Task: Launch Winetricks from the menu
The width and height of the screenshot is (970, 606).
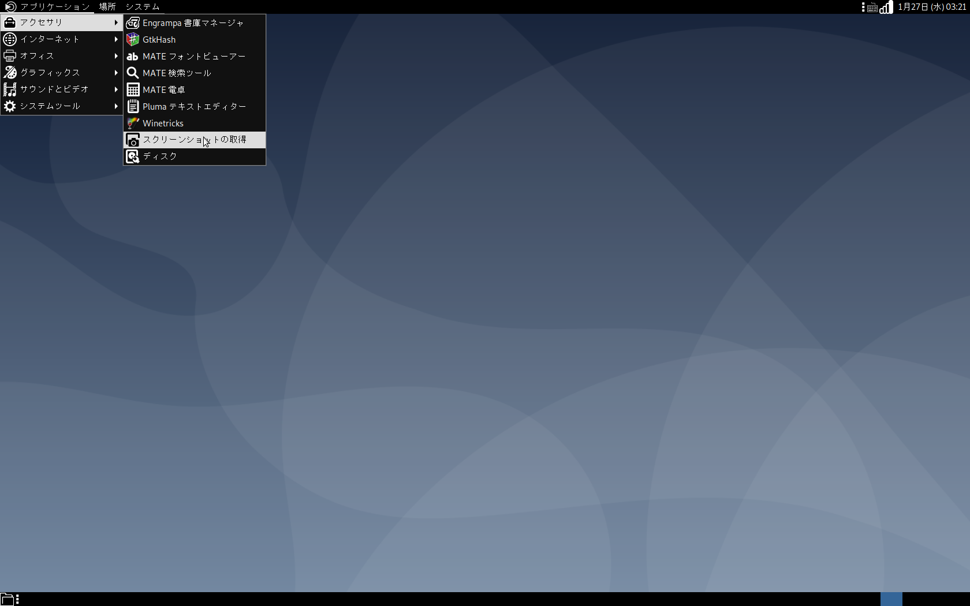Action: tap(195, 124)
